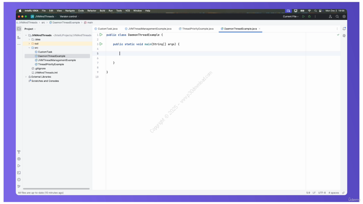Collapse the src folder
363x204 pixels.
coord(29,48)
